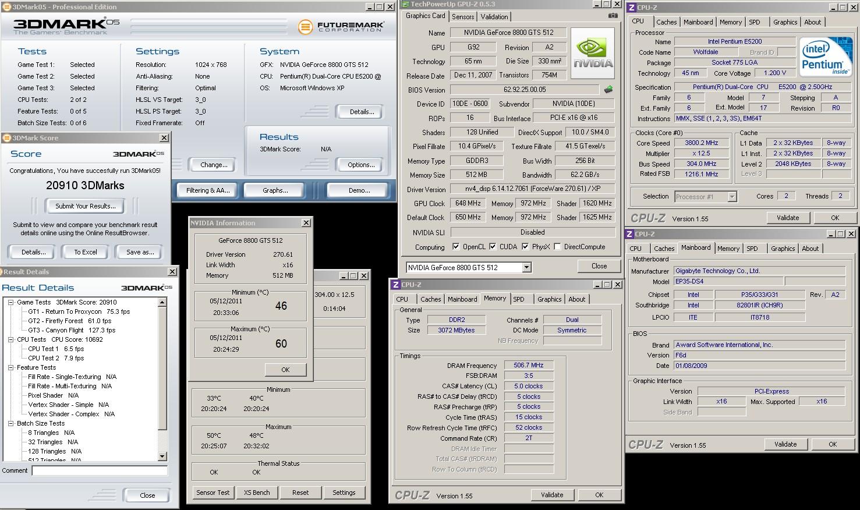Click the EP35-DS4 mainboard model field

coord(728,281)
